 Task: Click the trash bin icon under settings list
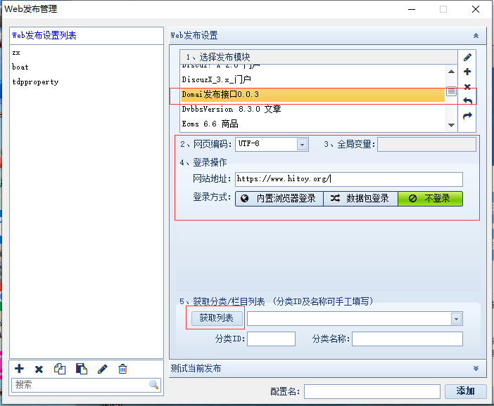(122, 369)
